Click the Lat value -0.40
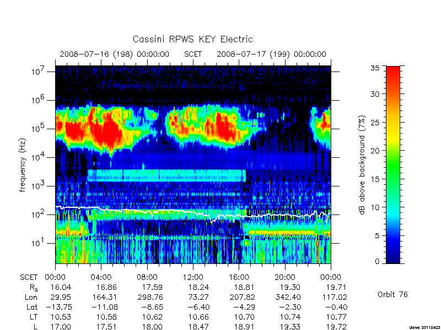Screen dimensions: 441x330 pos(336,307)
